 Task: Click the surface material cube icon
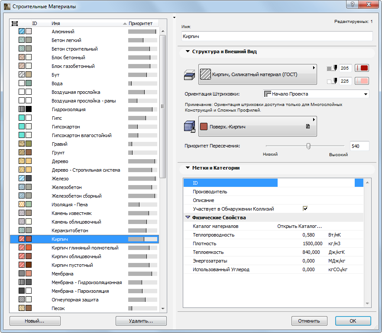190,126
